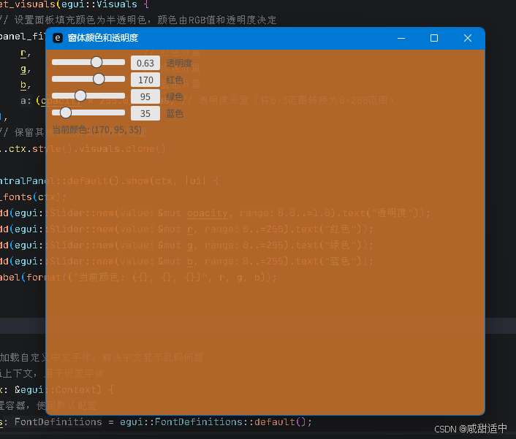Select the green value box showing 95
The width and height of the screenshot is (516, 439).
tap(145, 96)
